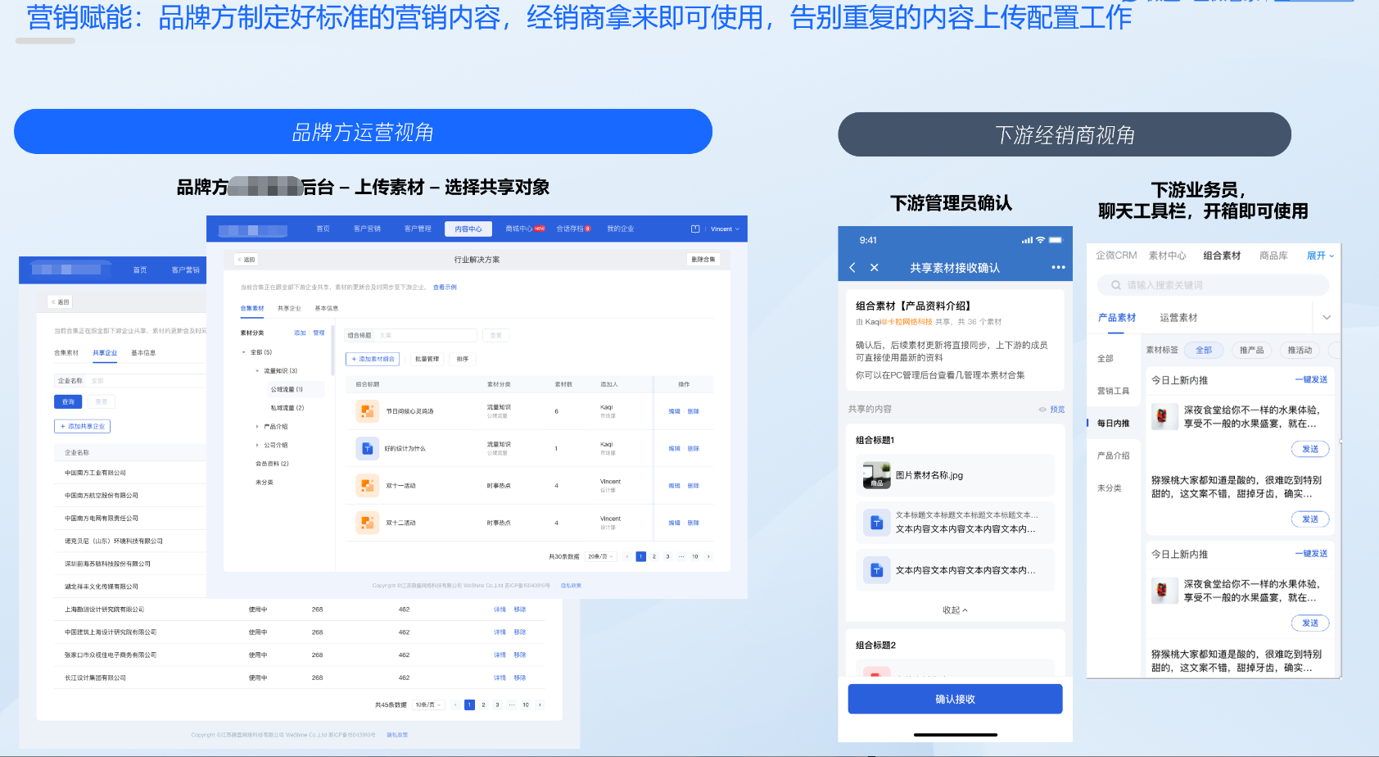Click the 批量管理 button
Image resolution: width=1379 pixels, height=757 pixels.
click(427, 359)
